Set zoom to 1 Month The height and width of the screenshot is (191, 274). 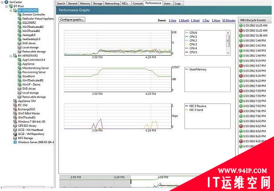tap(184, 21)
